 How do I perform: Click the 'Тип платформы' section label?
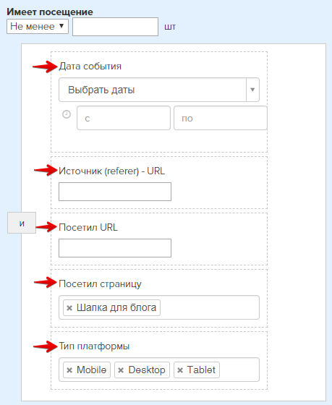(94, 346)
